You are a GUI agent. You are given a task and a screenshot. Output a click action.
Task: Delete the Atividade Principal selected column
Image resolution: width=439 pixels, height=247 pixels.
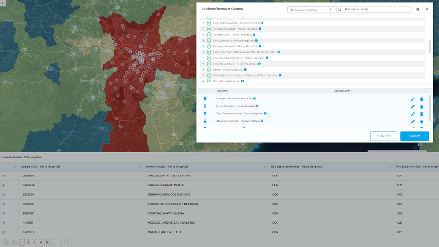tap(421, 122)
